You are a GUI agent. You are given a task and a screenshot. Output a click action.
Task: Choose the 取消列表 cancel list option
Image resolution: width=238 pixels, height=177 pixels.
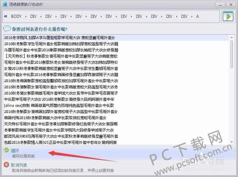click(x=119, y=167)
